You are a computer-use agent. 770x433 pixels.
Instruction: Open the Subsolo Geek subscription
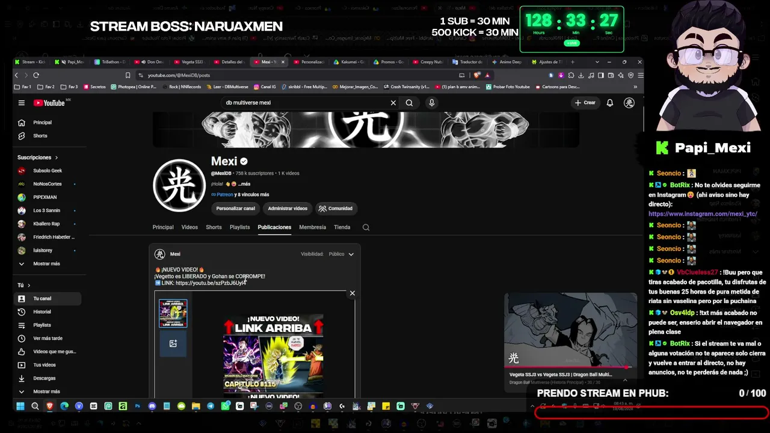tap(48, 171)
